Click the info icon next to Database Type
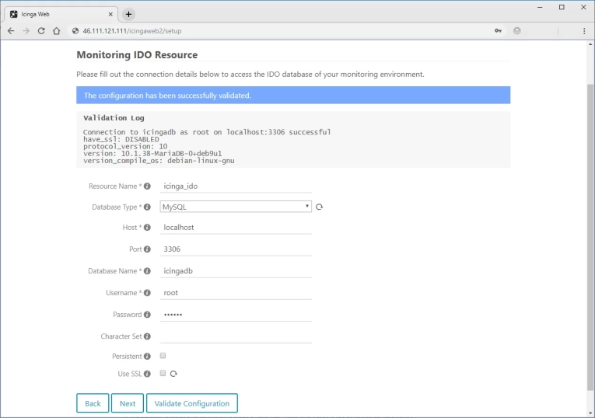The image size is (595, 418). click(x=148, y=207)
